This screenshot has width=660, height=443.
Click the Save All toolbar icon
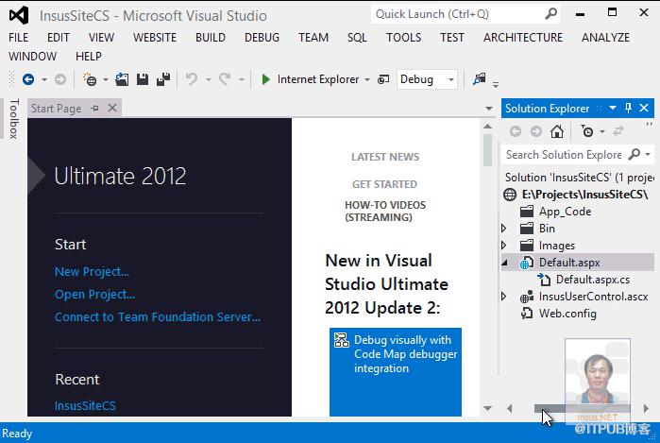click(163, 79)
